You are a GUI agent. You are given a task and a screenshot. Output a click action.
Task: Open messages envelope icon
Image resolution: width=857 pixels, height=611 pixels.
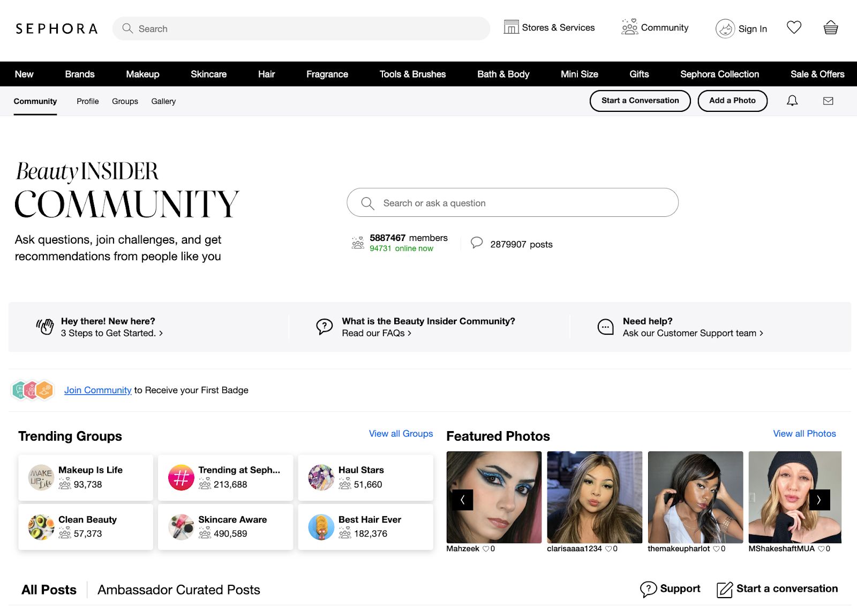pyautogui.click(x=828, y=101)
